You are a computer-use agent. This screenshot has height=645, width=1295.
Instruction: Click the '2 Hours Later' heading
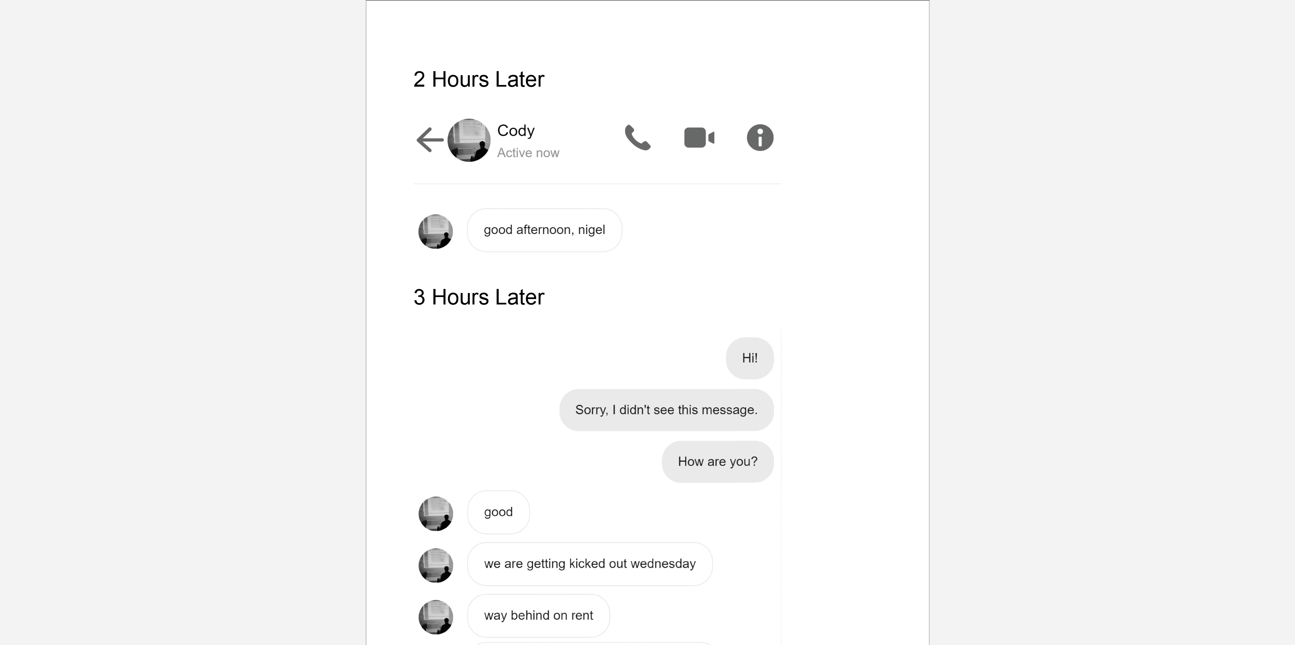pyautogui.click(x=479, y=80)
